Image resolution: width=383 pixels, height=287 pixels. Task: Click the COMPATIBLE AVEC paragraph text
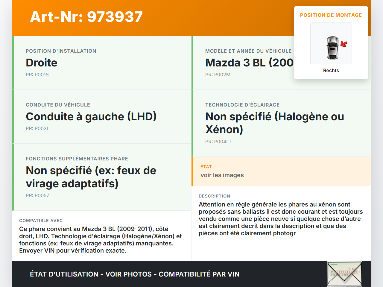pos(100,239)
